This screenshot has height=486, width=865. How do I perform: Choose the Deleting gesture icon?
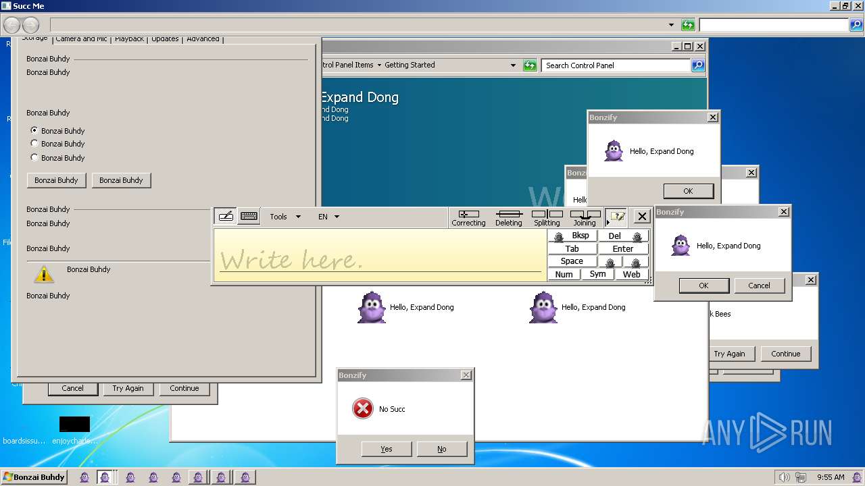508,217
